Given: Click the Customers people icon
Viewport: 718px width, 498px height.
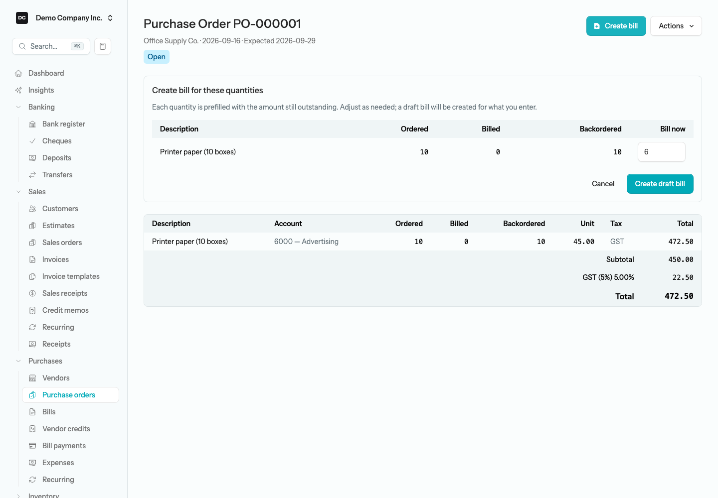Looking at the screenshot, I should (x=32, y=209).
